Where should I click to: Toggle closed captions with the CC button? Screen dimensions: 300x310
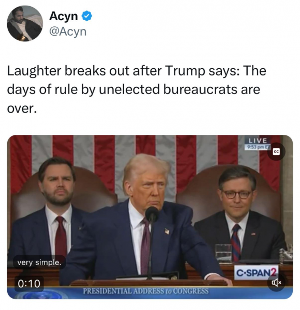tap(276, 151)
